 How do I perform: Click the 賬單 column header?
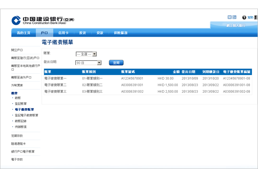click(x=48, y=72)
